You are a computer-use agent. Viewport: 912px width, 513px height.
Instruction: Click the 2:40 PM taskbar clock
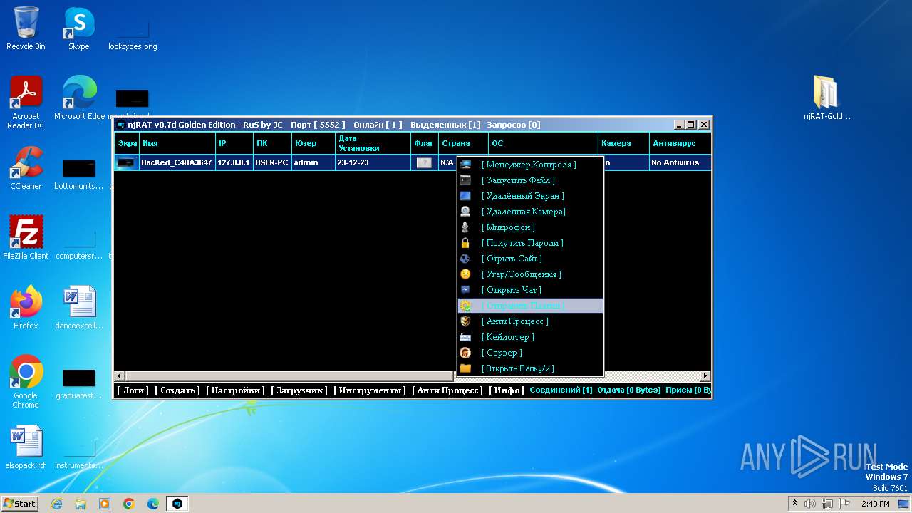[875, 504]
